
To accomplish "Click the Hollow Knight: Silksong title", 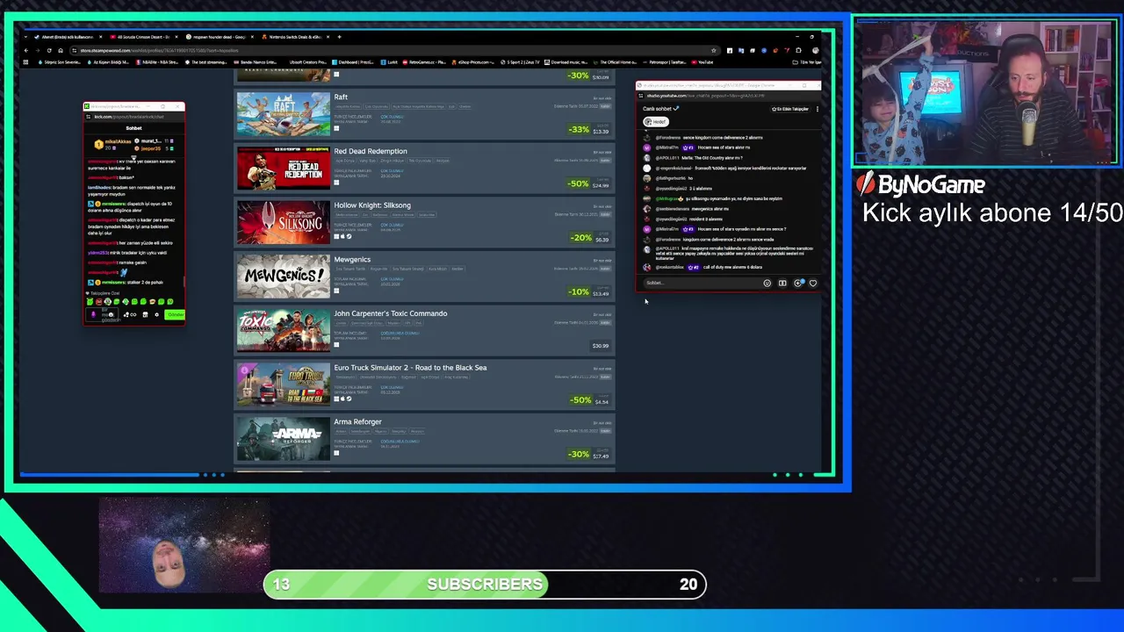I will point(372,205).
